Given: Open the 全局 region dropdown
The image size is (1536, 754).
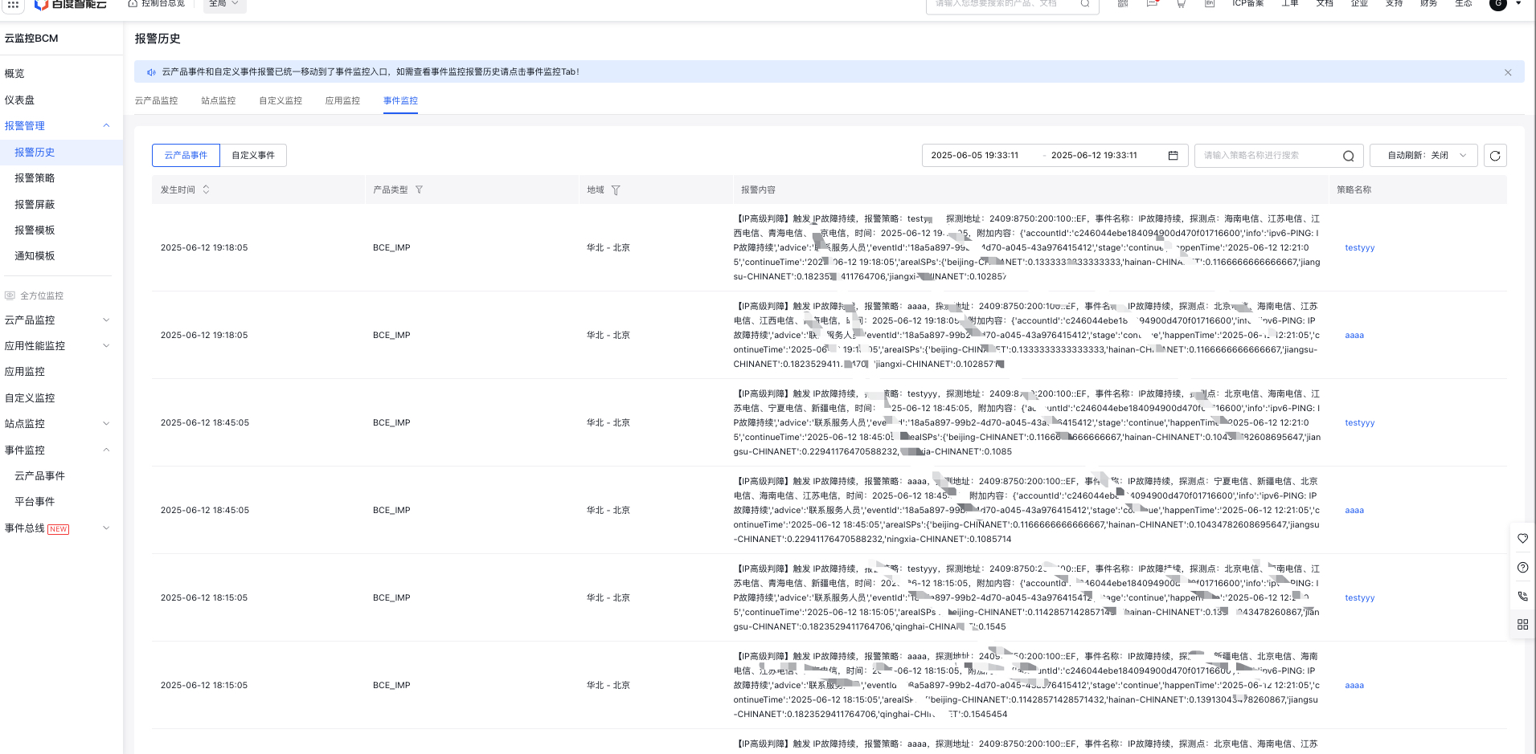Looking at the screenshot, I should point(223,4).
